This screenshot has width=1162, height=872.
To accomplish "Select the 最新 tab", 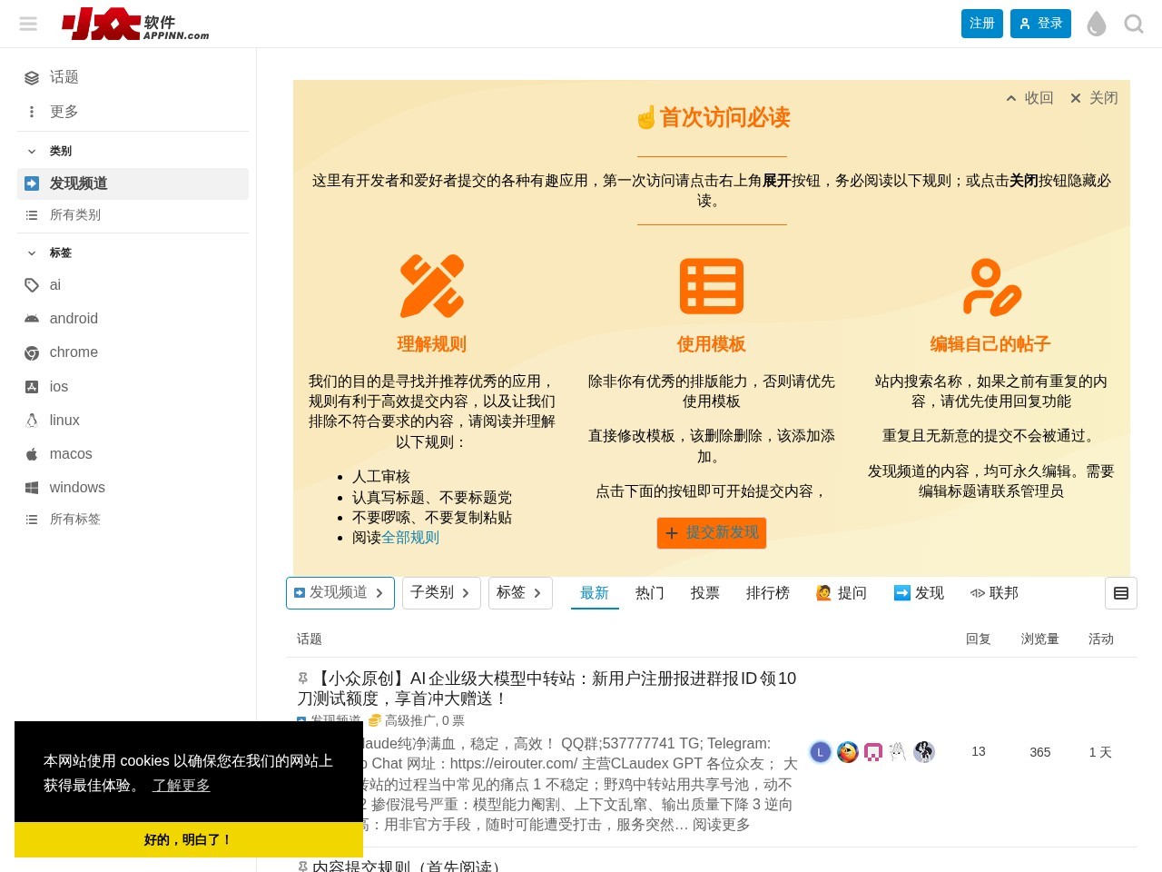I will pyautogui.click(x=595, y=593).
